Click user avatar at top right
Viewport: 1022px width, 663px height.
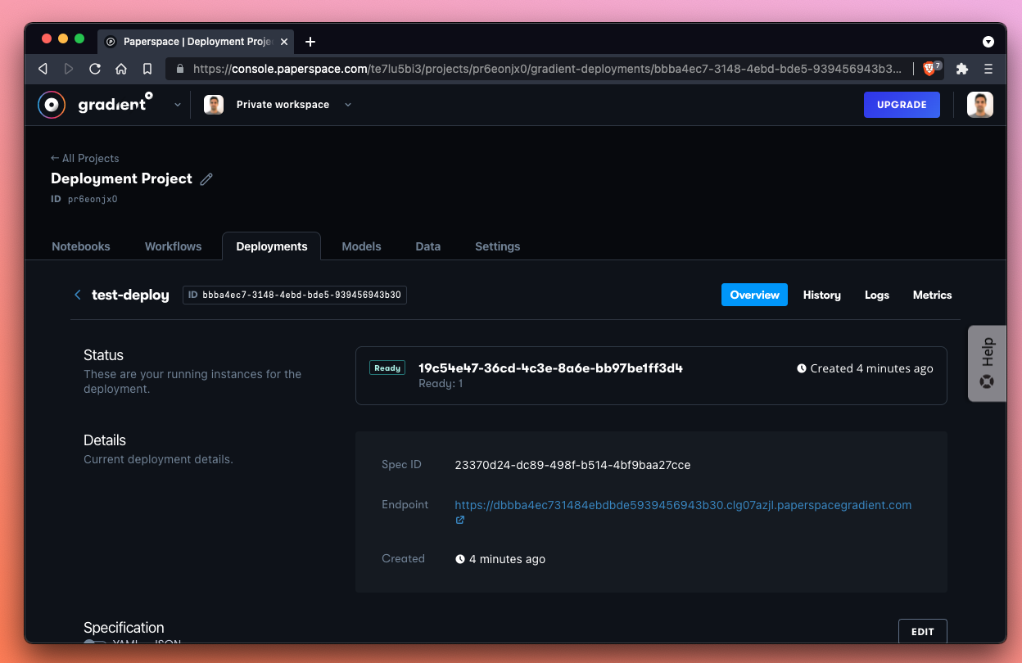[980, 104]
